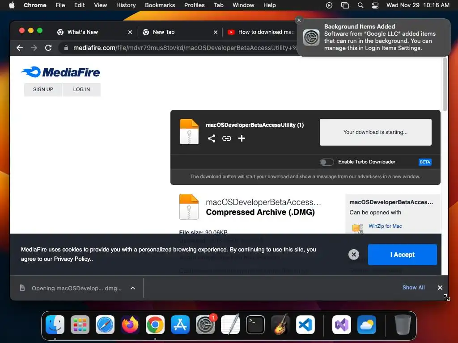
Task: Open TextEdit from the dock
Action: point(230,325)
